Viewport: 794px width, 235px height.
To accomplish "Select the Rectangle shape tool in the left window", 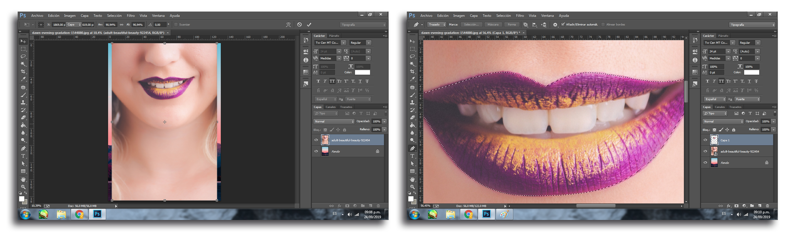I will tap(23, 171).
